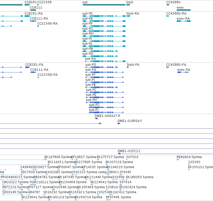Open the CG8111 gene label

point(36,8)
